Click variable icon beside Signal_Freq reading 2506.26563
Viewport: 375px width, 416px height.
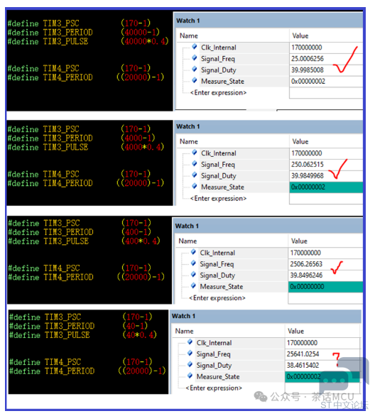193,263
